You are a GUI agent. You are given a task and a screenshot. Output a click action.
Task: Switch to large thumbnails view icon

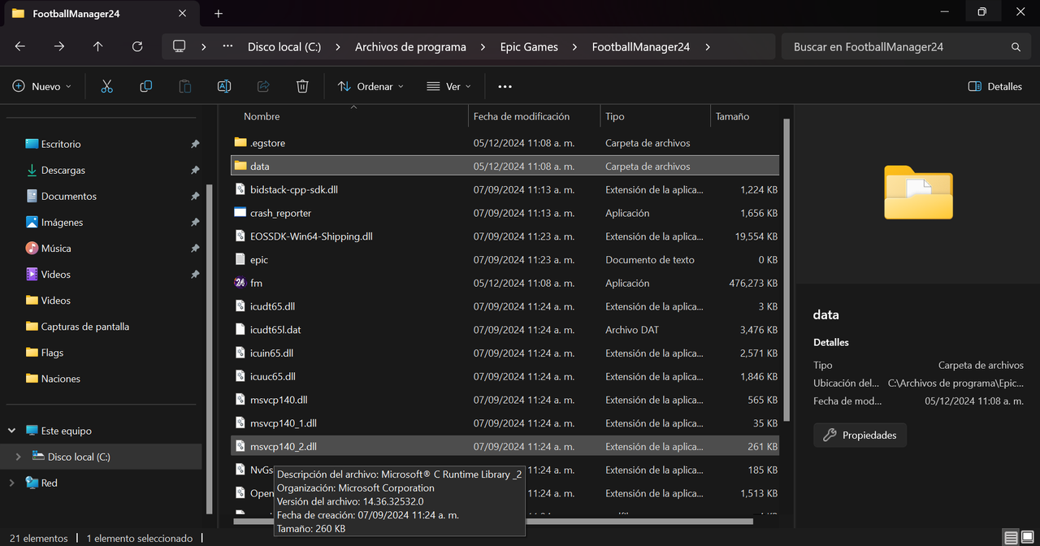pyautogui.click(x=1028, y=538)
